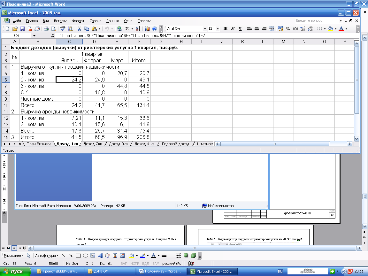Toggle Italic formatting button
The image size is (368, 276).
click(233, 29)
